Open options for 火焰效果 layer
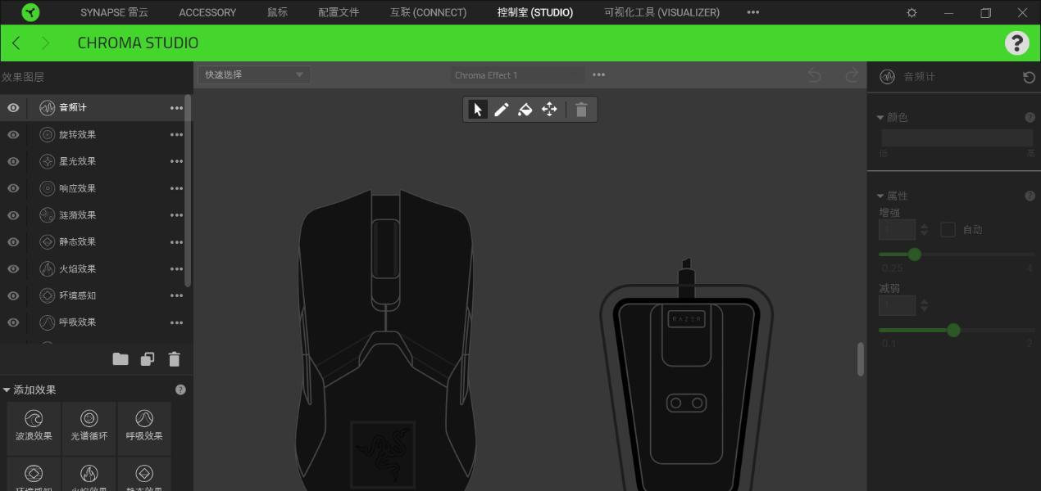 (176, 269)
